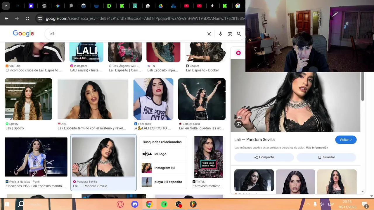374x210 pixels.
Task: Open 'Lali en Salta' caption link
Action: [201, 128]
